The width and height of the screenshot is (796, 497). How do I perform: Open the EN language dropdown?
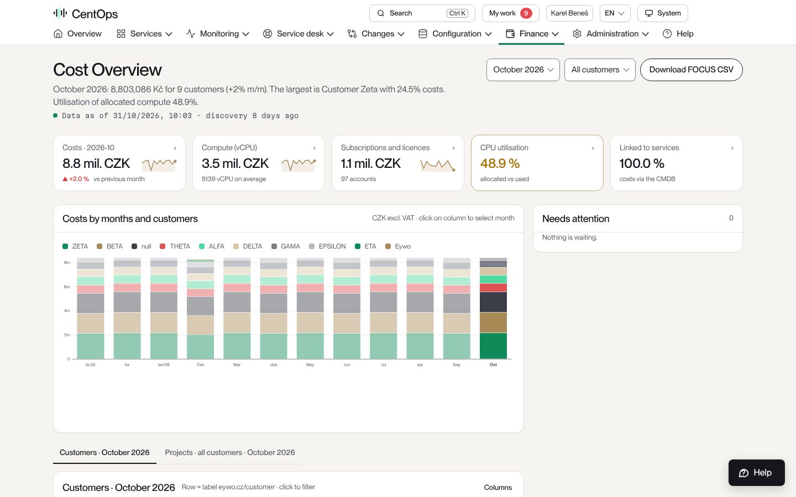tap(615, 13)
